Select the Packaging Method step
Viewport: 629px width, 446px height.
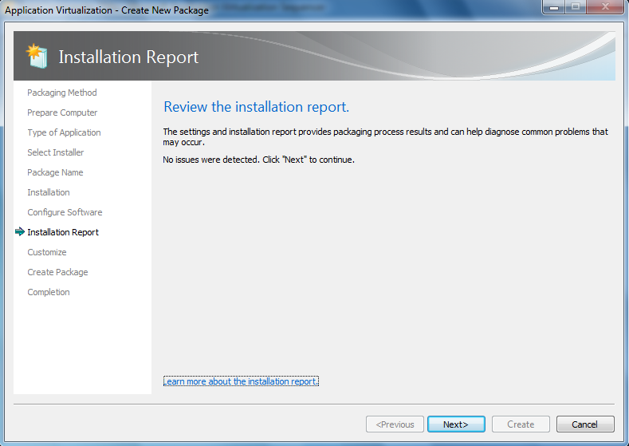(x=62, y=93)
